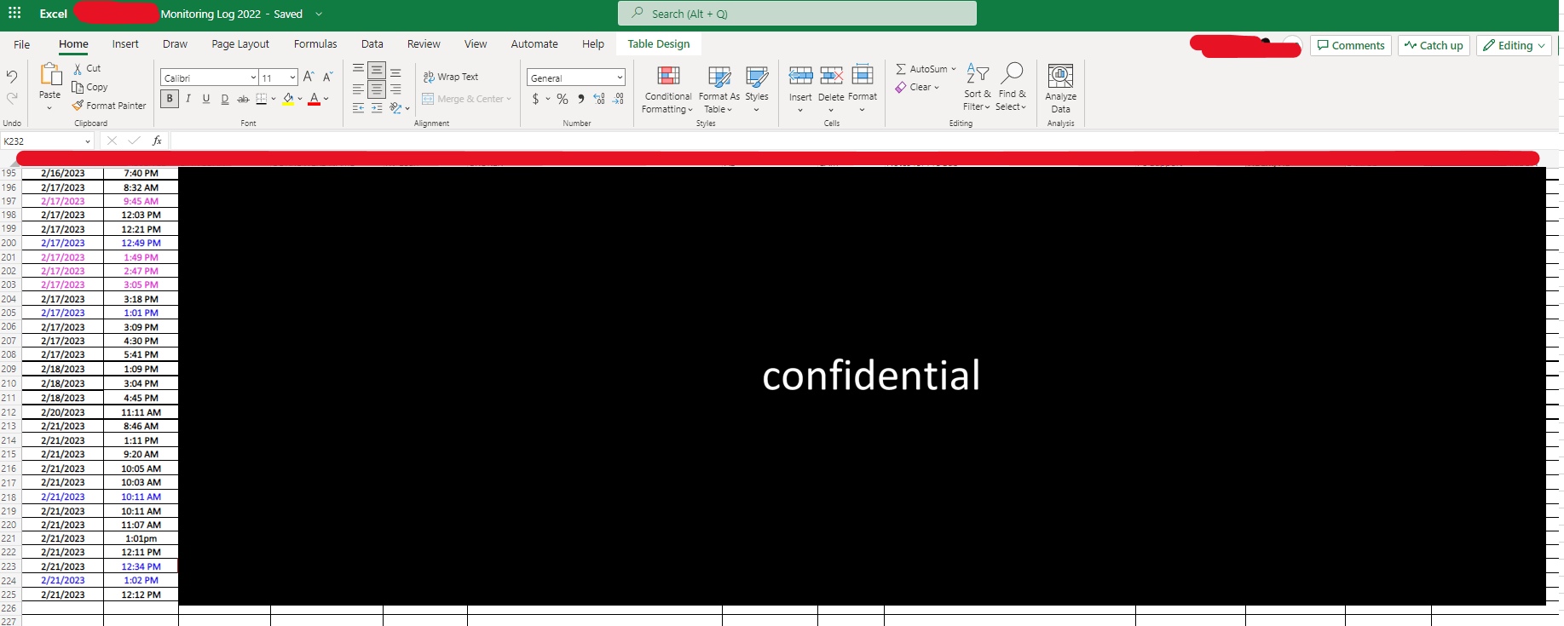Open Format As Table
The height and width of the screenshot is (626, 1564).
(x=719, y=89)
